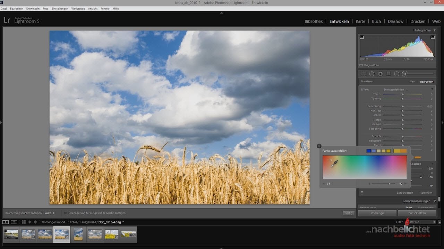Screen dimensions: 444x249
Task: Click inside the color spectrum field
Action: pyautogui.click(x=365, y=167)
